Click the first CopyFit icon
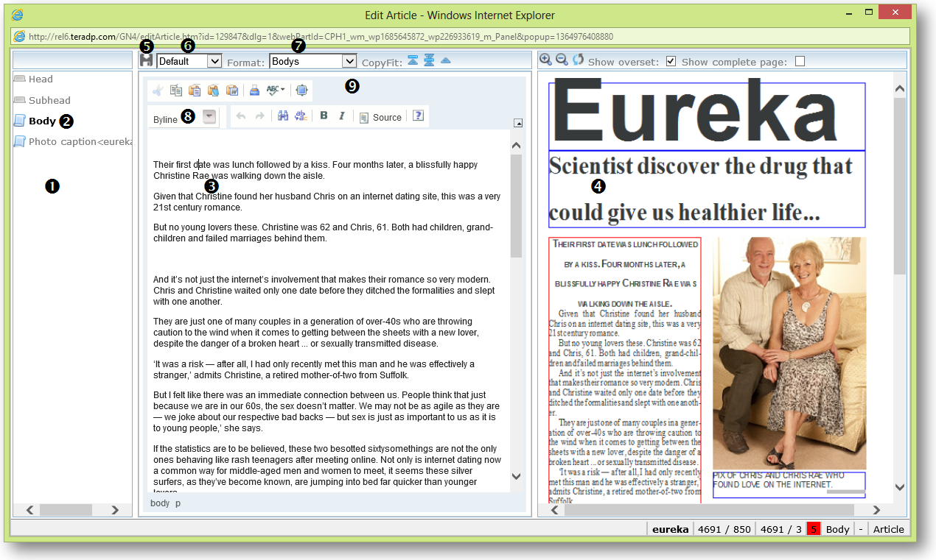This screenshot has height=560, width=936. [x=413, y=60]
